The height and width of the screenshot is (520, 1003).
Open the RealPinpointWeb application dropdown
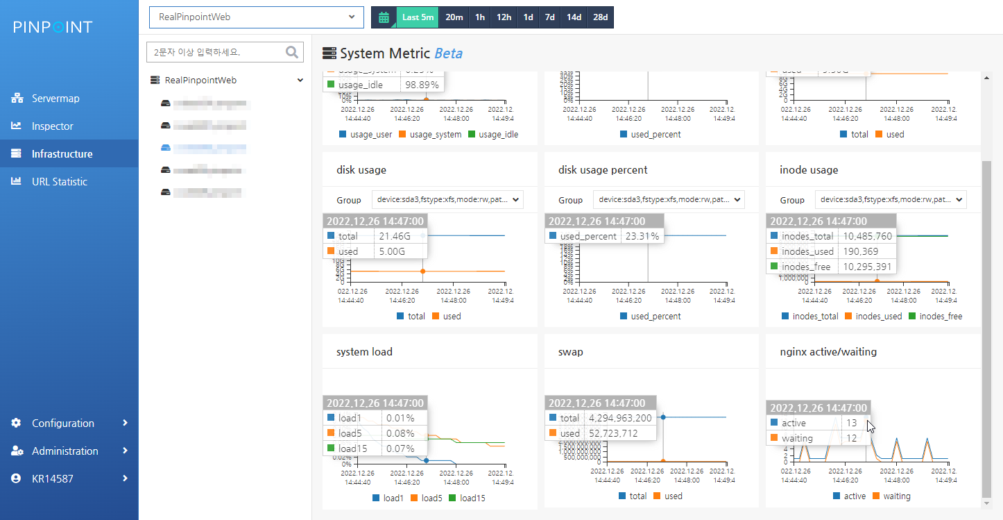(257, 17)
